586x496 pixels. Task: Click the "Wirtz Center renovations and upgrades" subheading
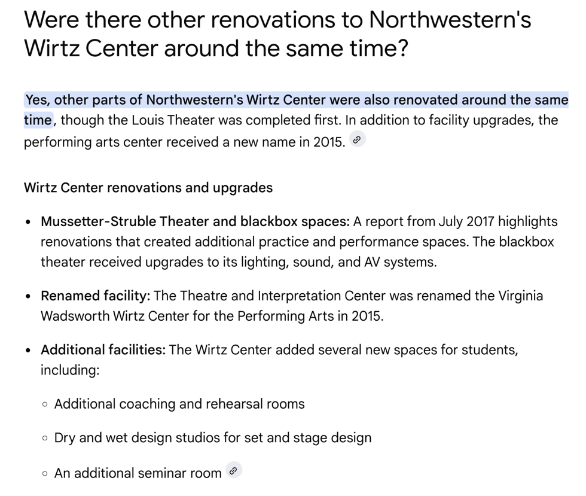[x=148, y=187]
